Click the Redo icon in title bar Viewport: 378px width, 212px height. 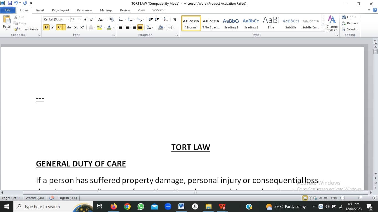coord(25,3)
